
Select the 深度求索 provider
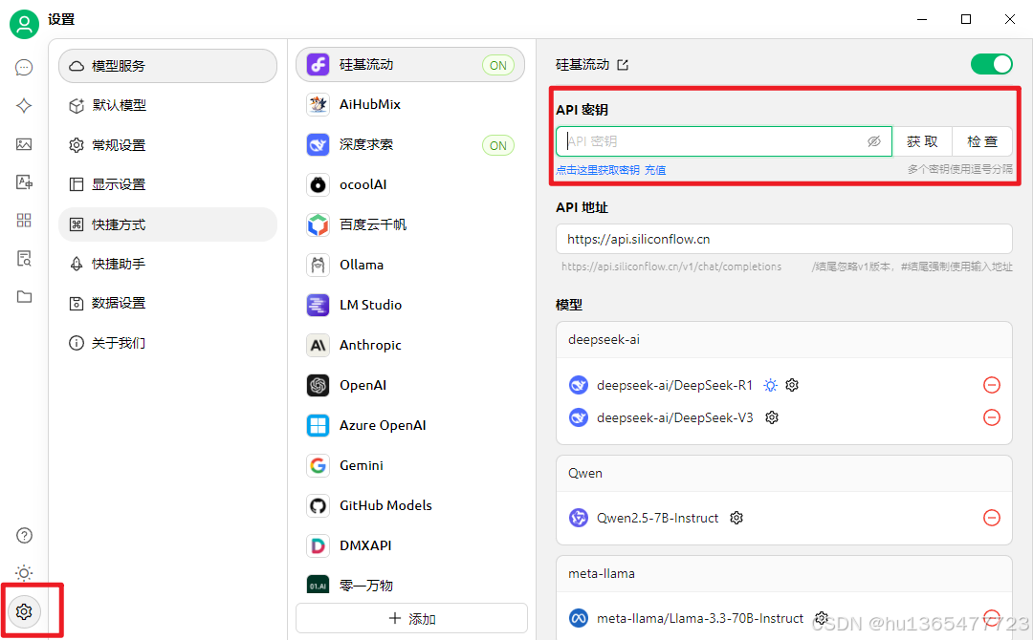(x=410, y=144)
